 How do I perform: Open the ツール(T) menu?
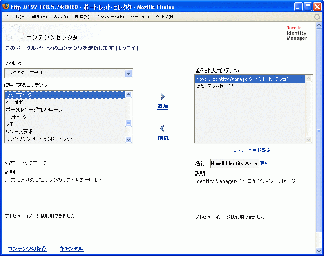tap(140, 17)
